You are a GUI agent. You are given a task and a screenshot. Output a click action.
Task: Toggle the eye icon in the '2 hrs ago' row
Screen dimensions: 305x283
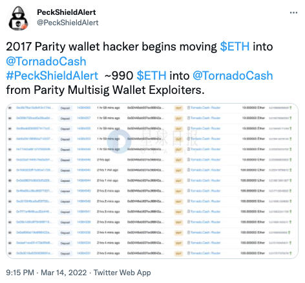pyautogui.click(x=10, y=160)
